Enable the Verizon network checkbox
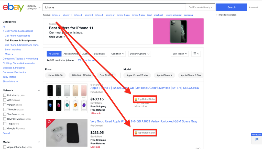The width and height of the screenshot is (262, 149). (4, 105)
